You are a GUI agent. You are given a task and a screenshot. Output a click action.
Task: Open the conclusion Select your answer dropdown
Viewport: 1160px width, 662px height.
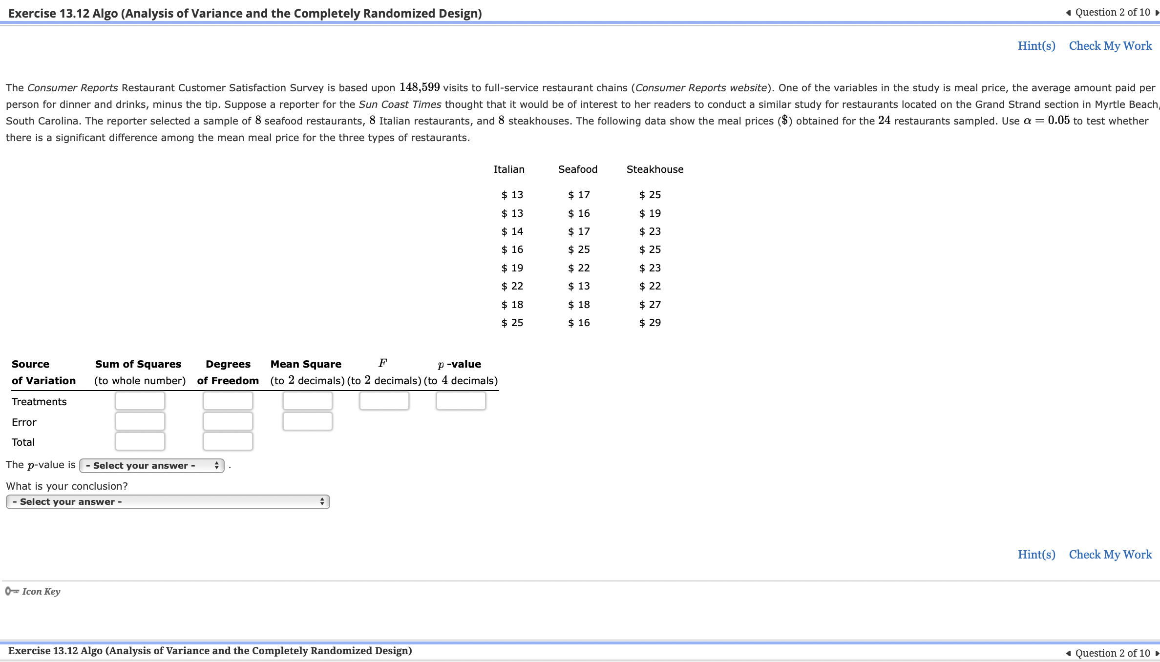(166, 501)
